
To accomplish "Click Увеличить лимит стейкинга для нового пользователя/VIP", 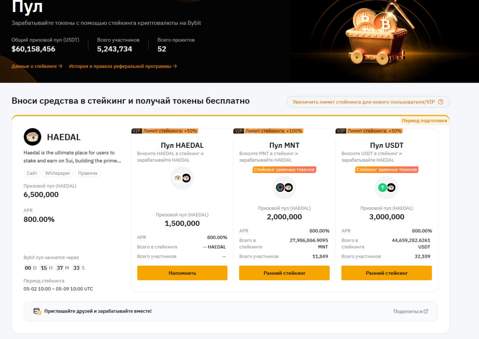I will click(x=368, y=102).
